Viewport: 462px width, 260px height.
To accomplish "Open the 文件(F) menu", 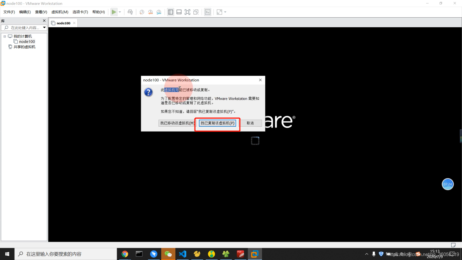I will 9,12.
